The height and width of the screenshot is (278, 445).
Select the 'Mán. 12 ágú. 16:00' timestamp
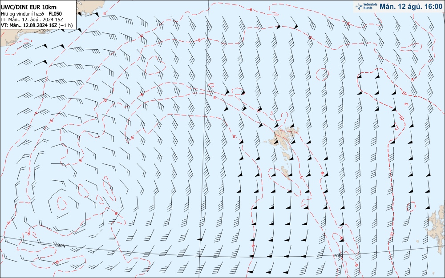tap(411, 7)
